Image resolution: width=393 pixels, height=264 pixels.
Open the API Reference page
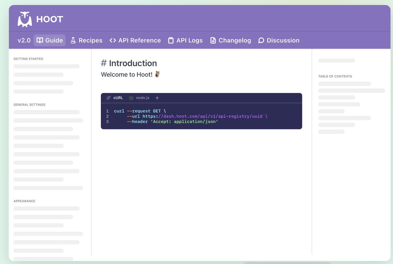(x=139, y=40)
